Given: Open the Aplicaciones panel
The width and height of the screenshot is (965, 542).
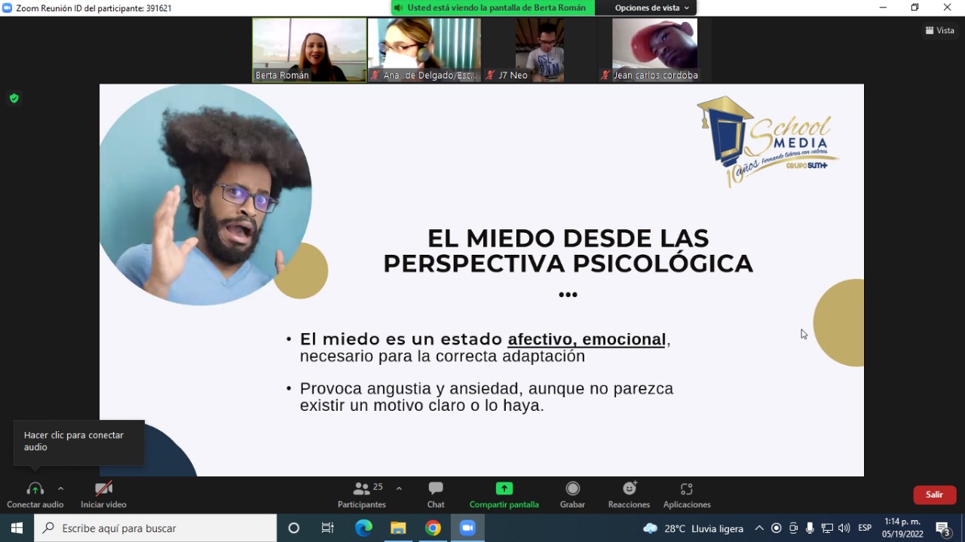Looking at the screenshot, I should (687, 495).
